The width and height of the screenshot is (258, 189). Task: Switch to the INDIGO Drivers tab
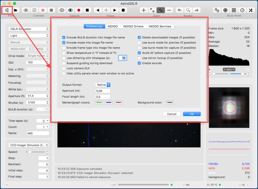(x=133, y=26)
